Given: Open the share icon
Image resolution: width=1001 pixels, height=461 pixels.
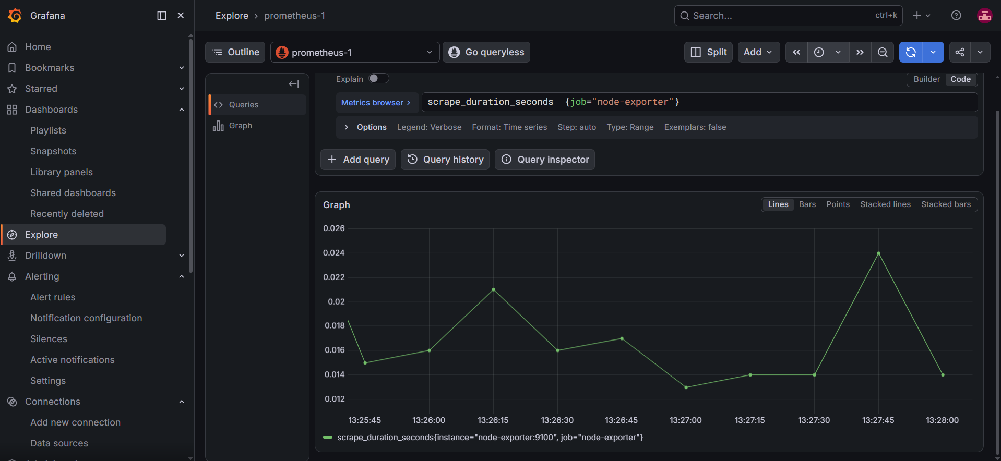Looking at the screenshot, I should 960,52.
